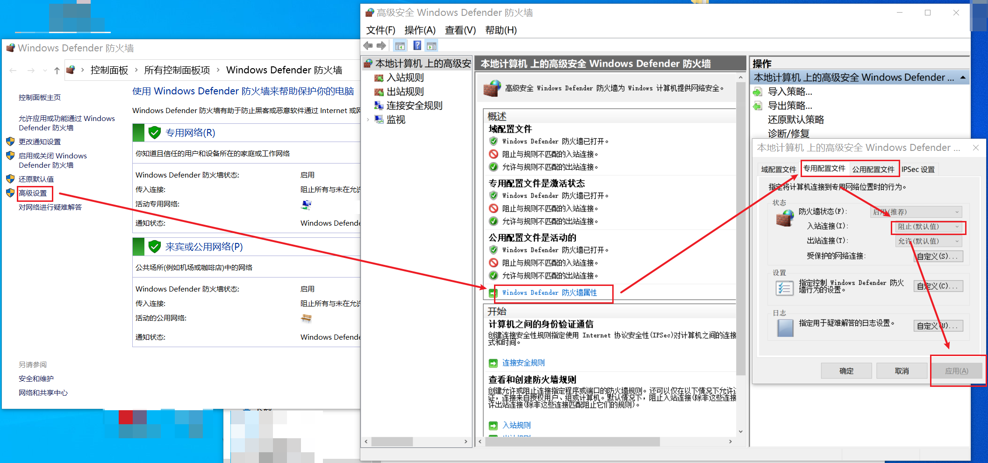Click the 自定义 button for log settings
The height and width of the screenshot is (463, 988).
[x=938, y=326]
